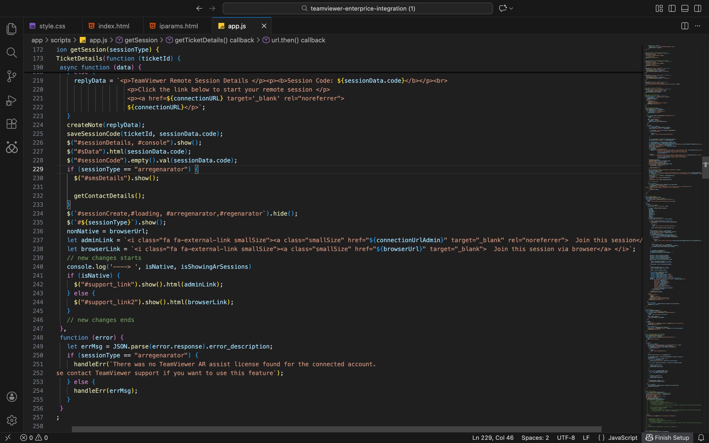Change JavaScript language mode in status bar

tap(623, 437)
